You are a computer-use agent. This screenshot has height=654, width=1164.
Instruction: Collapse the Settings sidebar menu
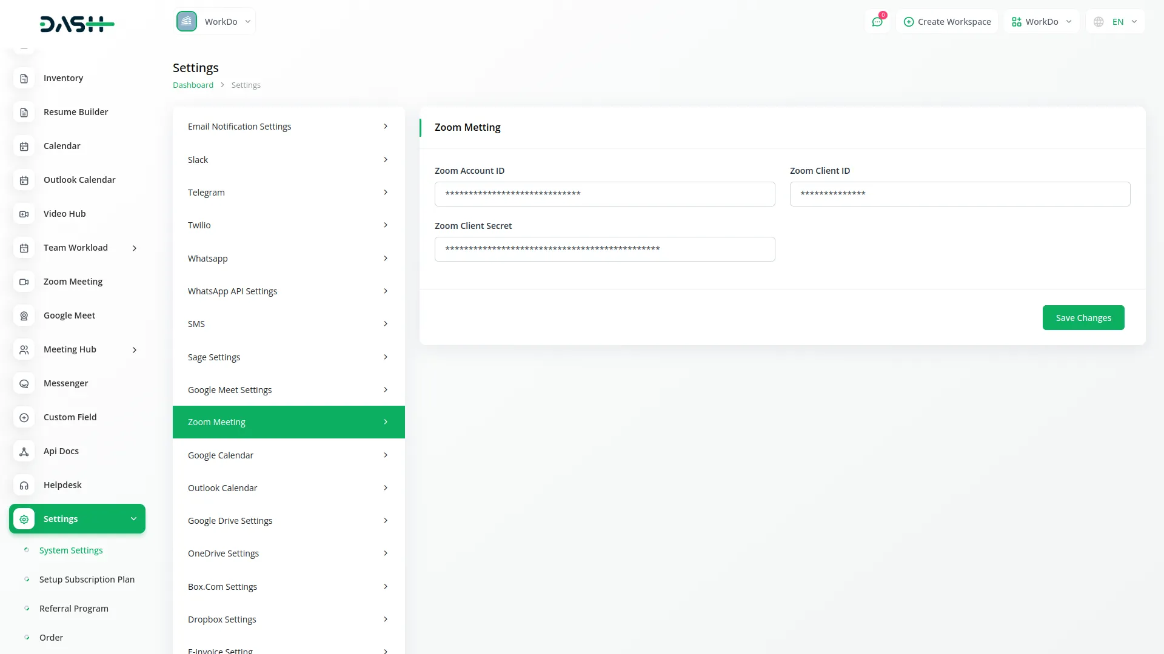[x=133, y=519]
